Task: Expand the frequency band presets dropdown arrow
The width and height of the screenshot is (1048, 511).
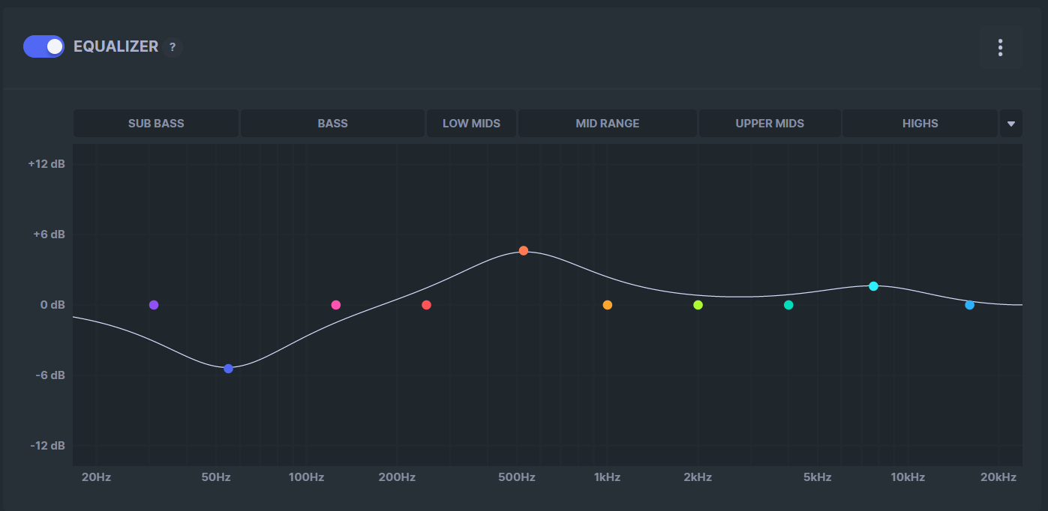Action: 1010,124
